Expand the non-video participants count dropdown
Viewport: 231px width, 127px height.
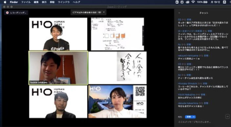pos(88,12)
